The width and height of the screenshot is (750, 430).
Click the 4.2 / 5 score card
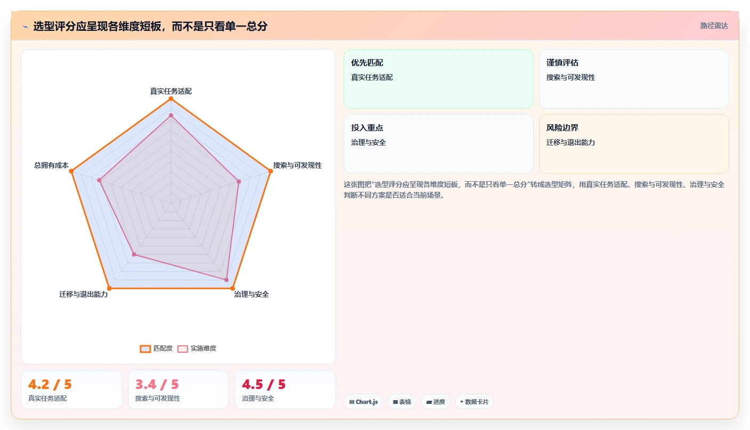point(71,390)
